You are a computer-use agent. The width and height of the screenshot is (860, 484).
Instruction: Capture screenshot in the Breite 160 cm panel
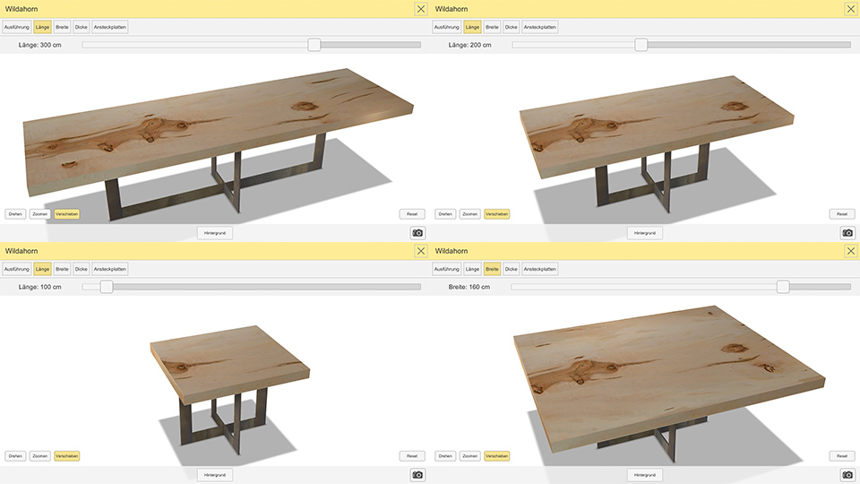click(x=847, y=475)
